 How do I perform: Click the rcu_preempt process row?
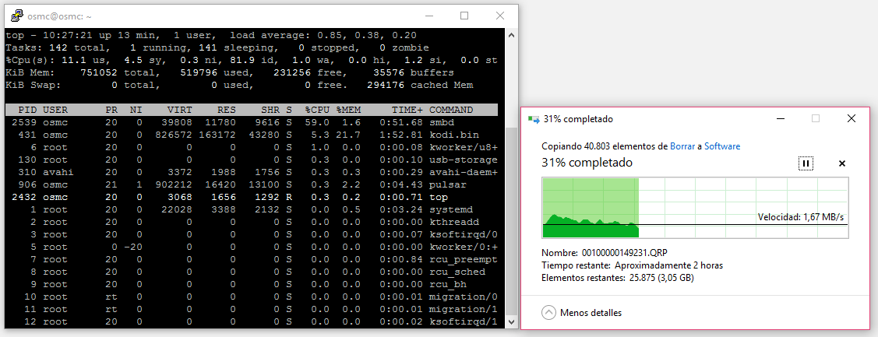click(x=252, y=259)
